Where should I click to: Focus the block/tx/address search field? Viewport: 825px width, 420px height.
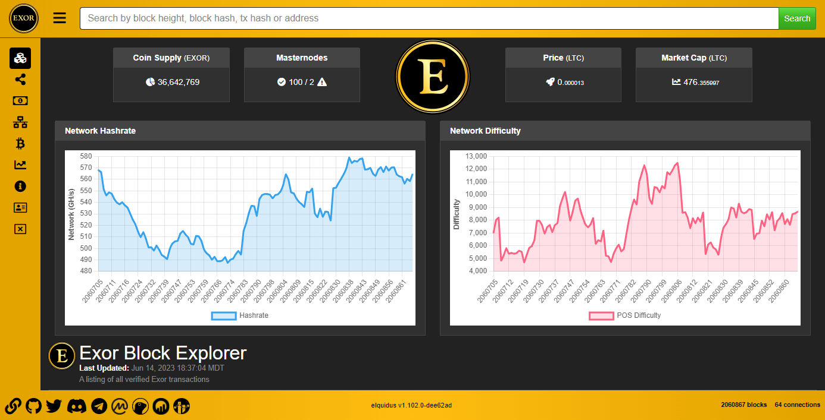click(429, 18)
